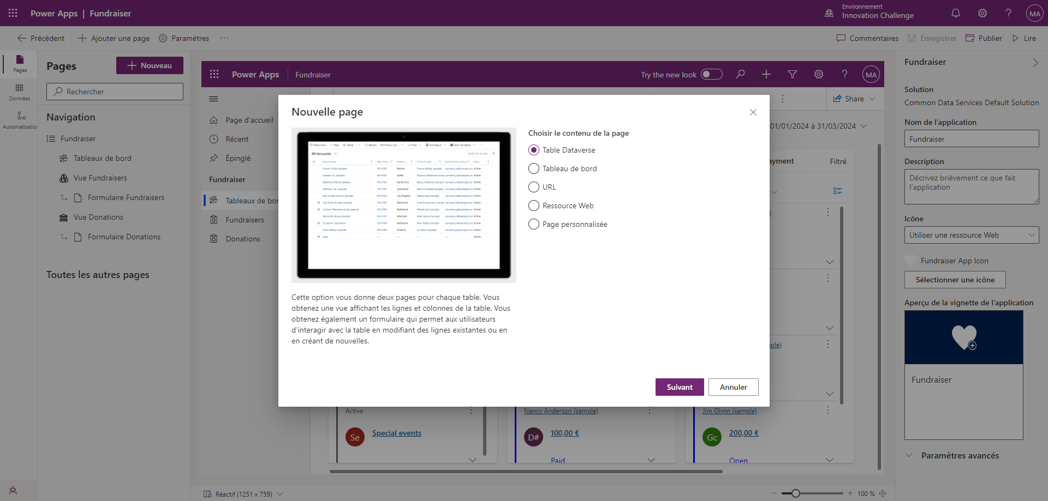1048x501 pixels.
Task: Open the Share dropdown chevron
Action: click(872, 99)
